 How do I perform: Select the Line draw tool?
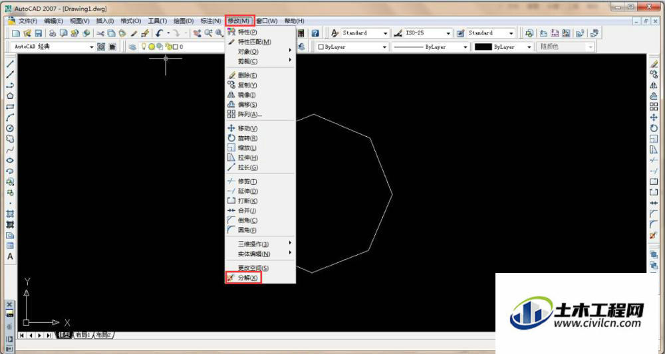point(10,64)
